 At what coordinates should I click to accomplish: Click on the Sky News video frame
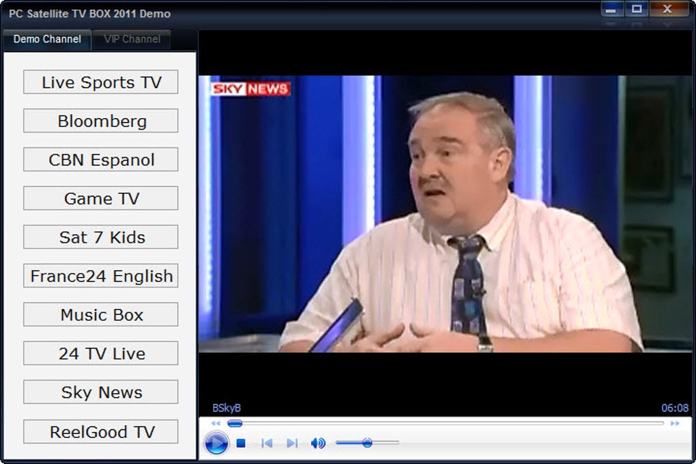pyautogui.click(x=445, y=214)
